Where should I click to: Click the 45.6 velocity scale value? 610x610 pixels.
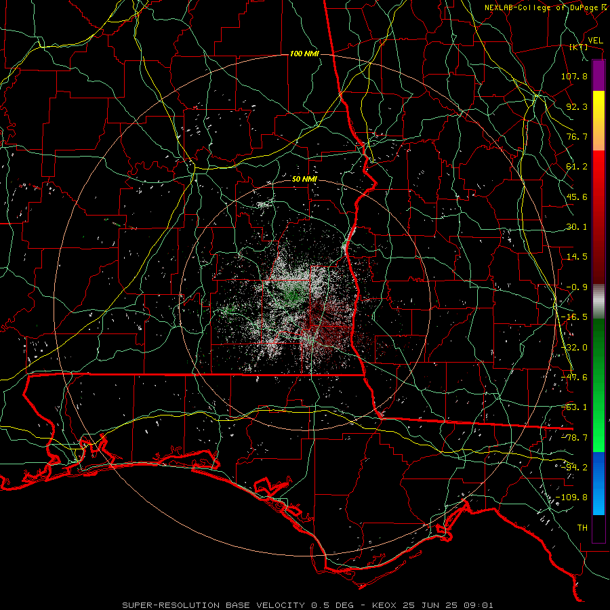point(577,197)
